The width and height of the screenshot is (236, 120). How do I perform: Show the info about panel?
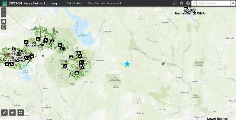coord(188,3)
